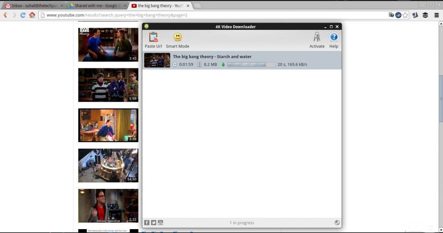Reload the YouTube page
This screenshot has height=233, width=443.
pos(23,15)
